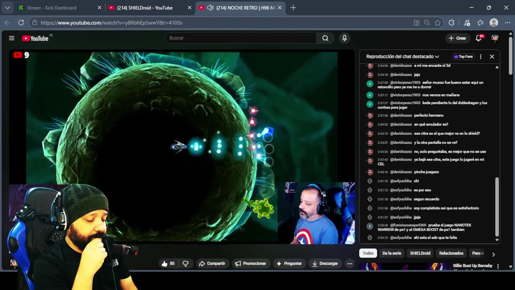The height and width of the screenshot is (290, 515).
Task: Click the install app icon in address bar
Action: [x=416, y=23]
